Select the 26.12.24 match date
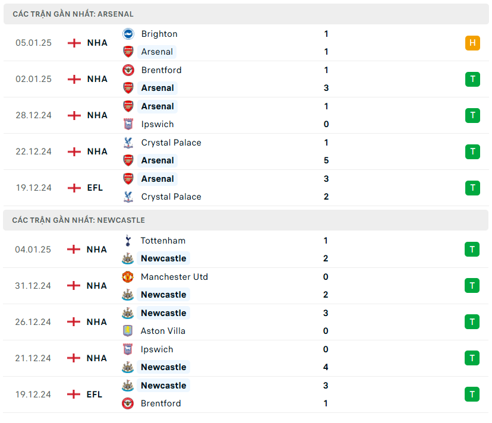The image size is (492, 423). (33, 322)
